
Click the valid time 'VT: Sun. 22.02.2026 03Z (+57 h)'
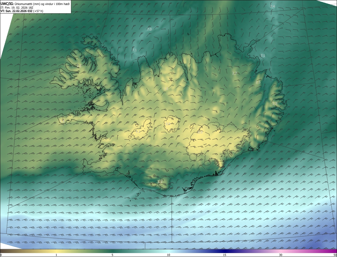[x=22, y=11]
